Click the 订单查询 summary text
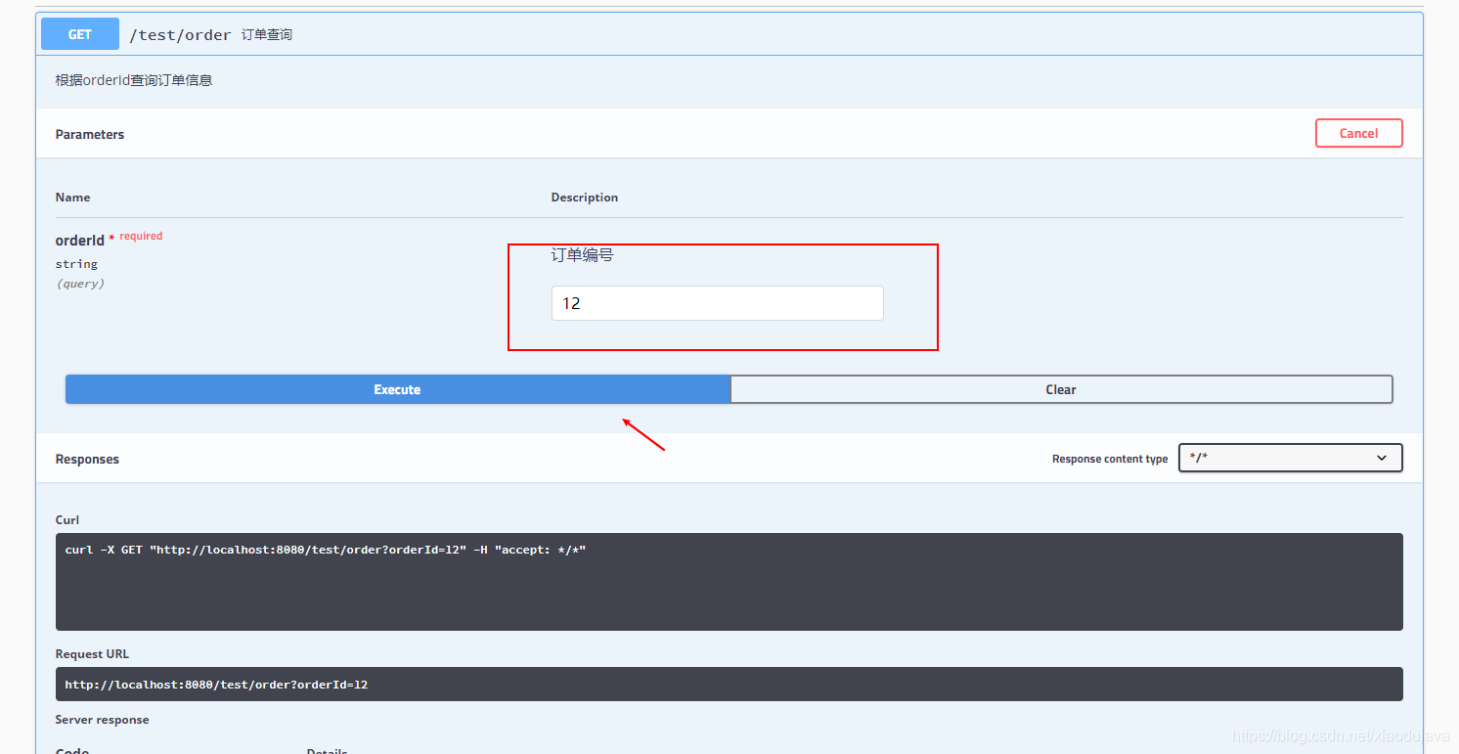Viewport: 1459px width, 754px height. pos(267,35)
